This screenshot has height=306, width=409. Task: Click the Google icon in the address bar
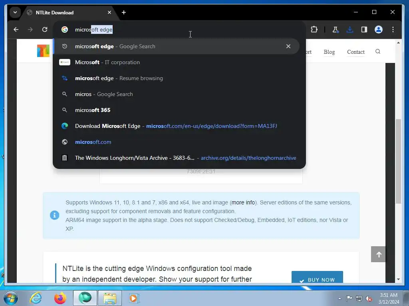(x=65, y=29)
